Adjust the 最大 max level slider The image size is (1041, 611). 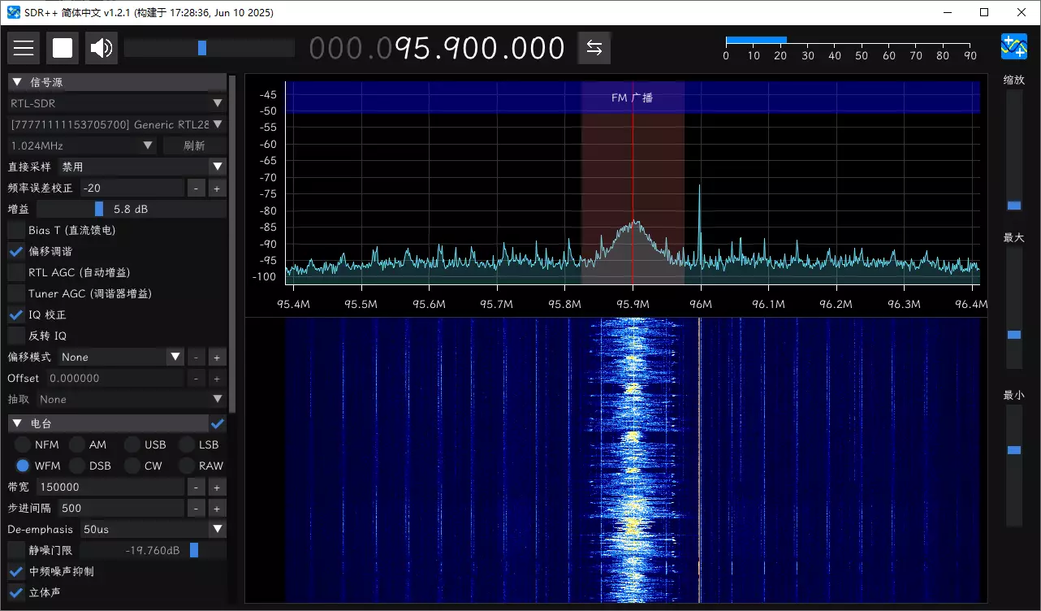coord(1014,308)
